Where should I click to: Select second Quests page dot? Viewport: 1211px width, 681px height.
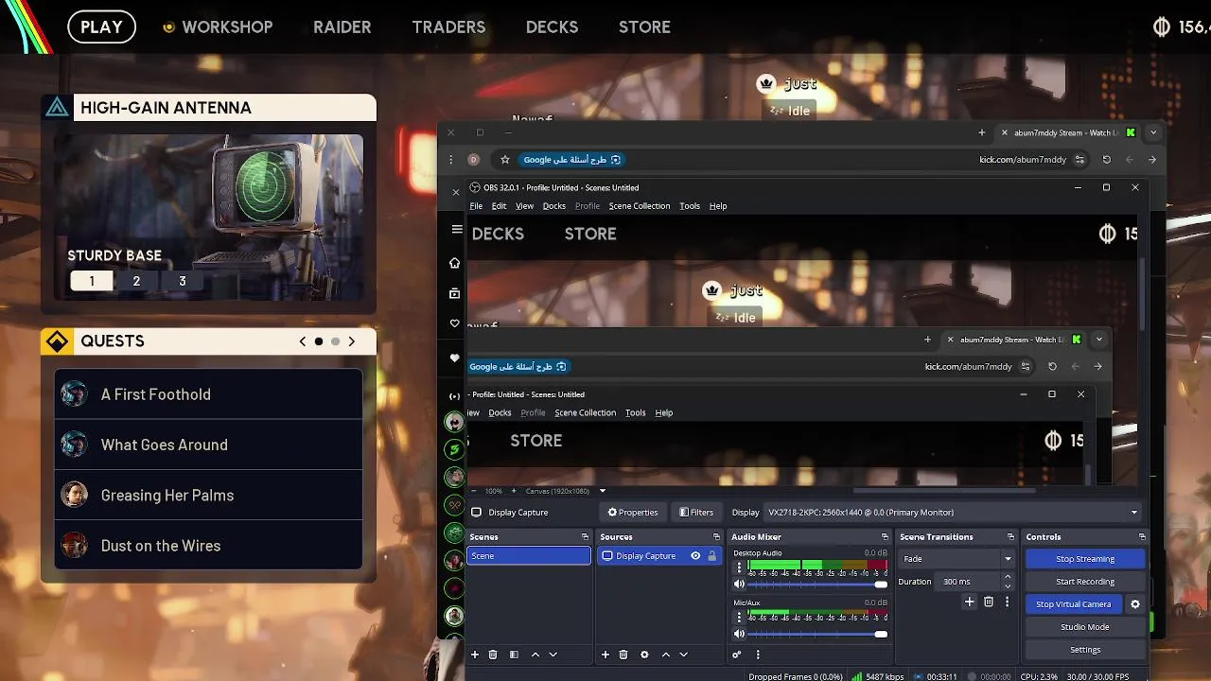pyautogui.click(x=335, y=341)
